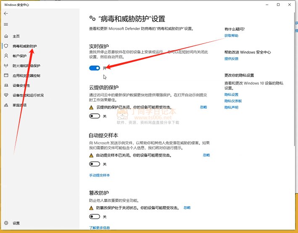Go to 应用和浏览器控制 icon
298x233 pixels.
tap(6, 75)
